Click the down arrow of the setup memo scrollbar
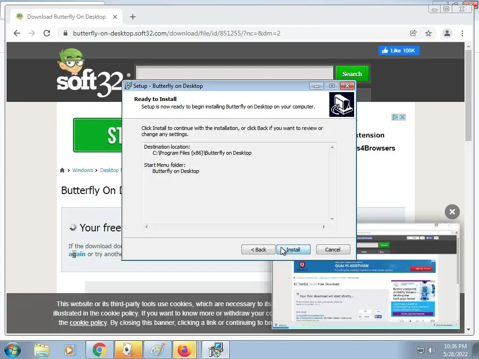 [x=333, y=219]
